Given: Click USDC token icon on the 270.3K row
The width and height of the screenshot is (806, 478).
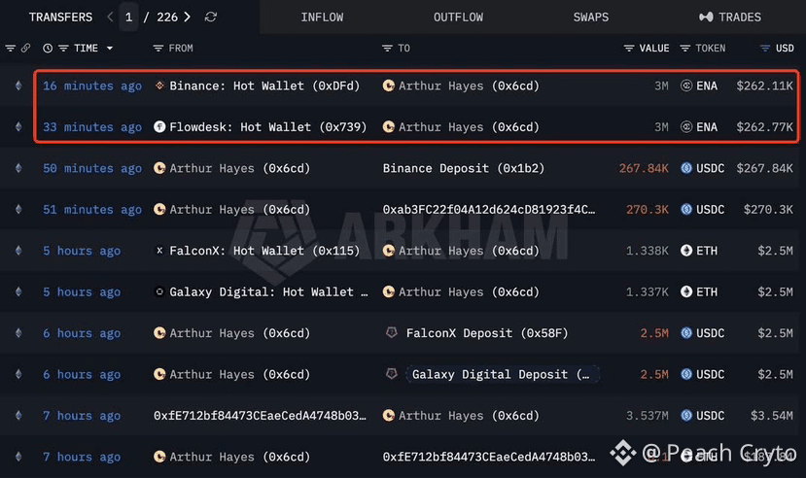Looking at the screenshot, I should tap(686, 210).
